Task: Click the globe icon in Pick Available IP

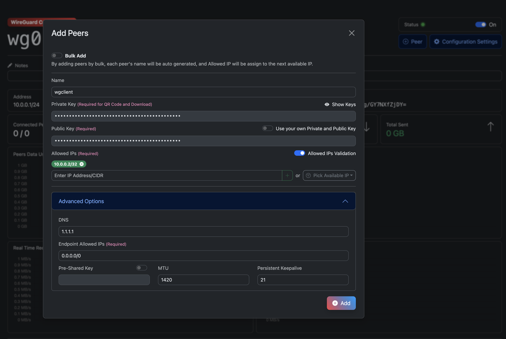Action: (308, 175)
